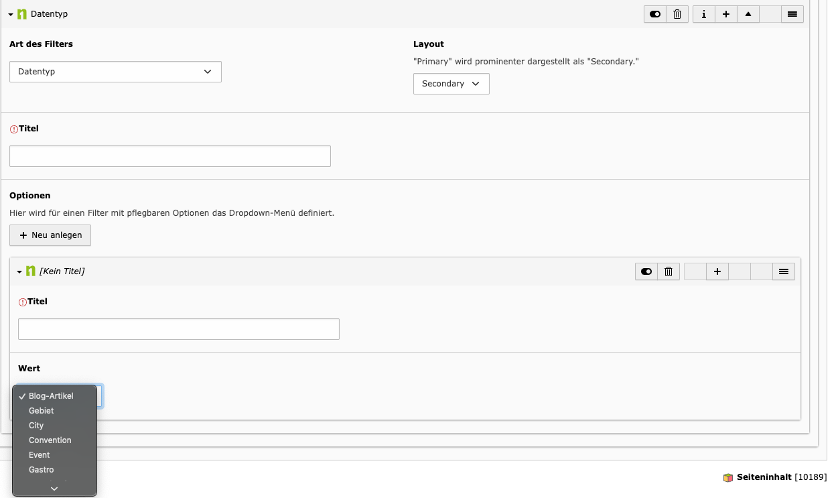This screenshot has width=838, height=498.
Task: Click the Seiteninhalt content icon
Action: [728, 478]
